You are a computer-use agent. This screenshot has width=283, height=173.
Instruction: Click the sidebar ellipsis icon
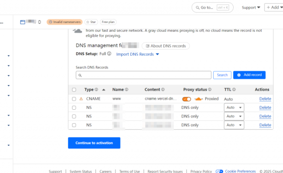pyautogui.click(x=2, y=23)
